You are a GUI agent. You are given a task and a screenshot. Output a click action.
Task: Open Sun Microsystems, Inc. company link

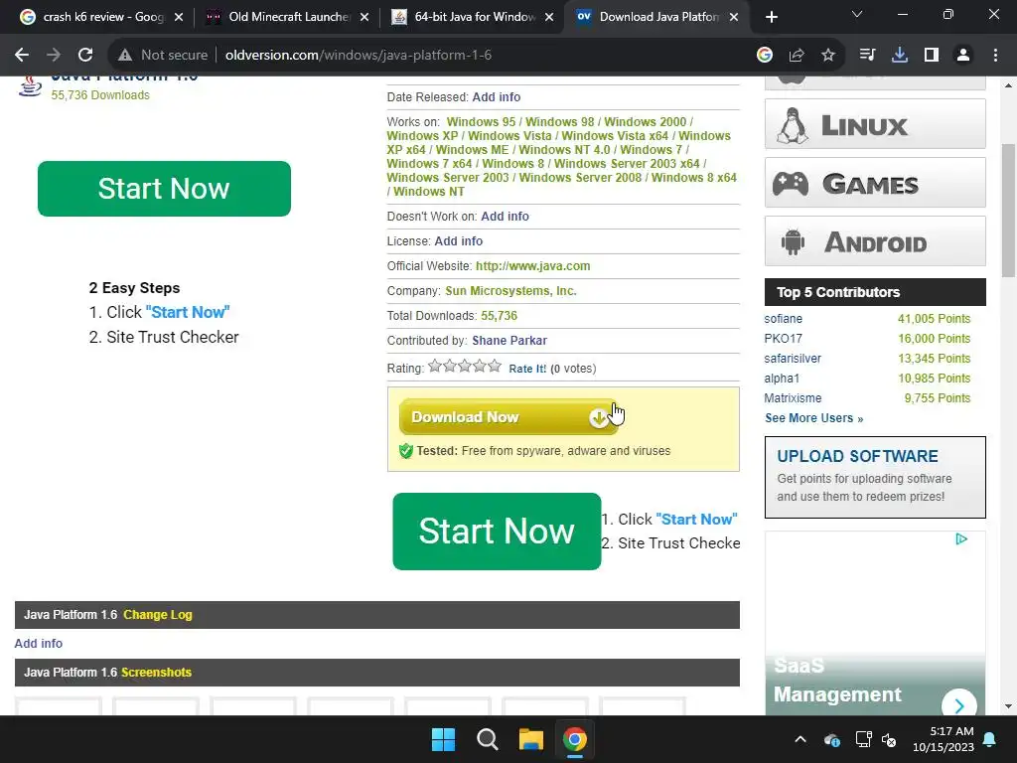[510, 291]
